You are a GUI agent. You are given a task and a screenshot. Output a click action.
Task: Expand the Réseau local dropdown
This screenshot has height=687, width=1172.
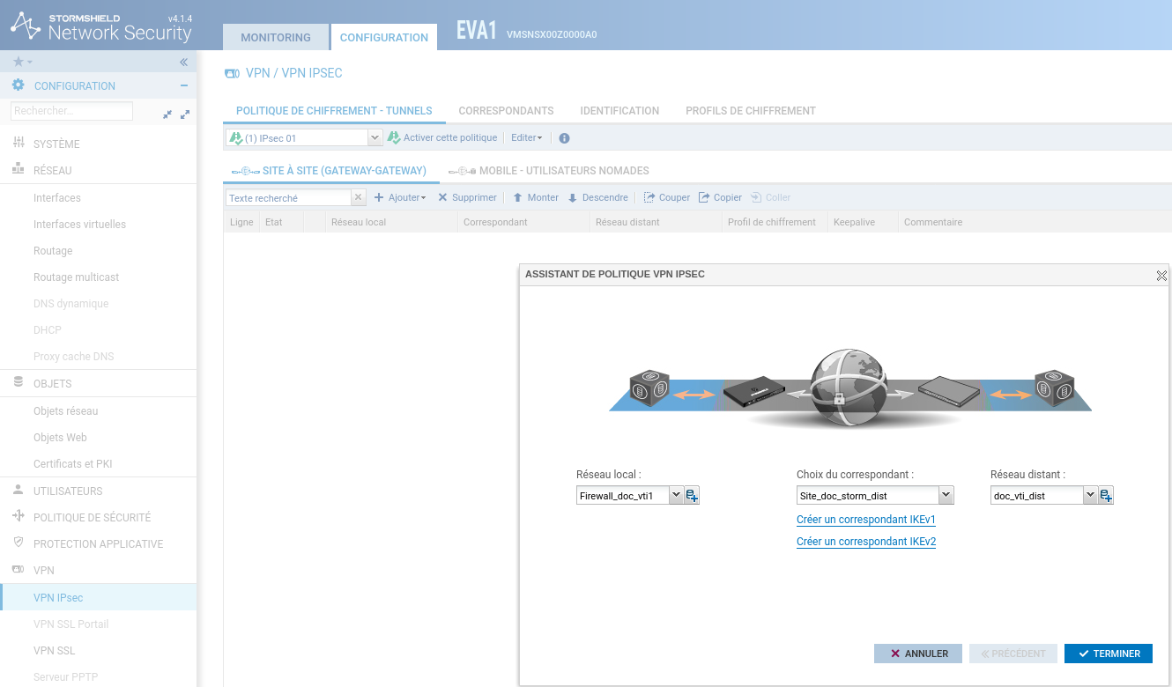coord(676,495)
